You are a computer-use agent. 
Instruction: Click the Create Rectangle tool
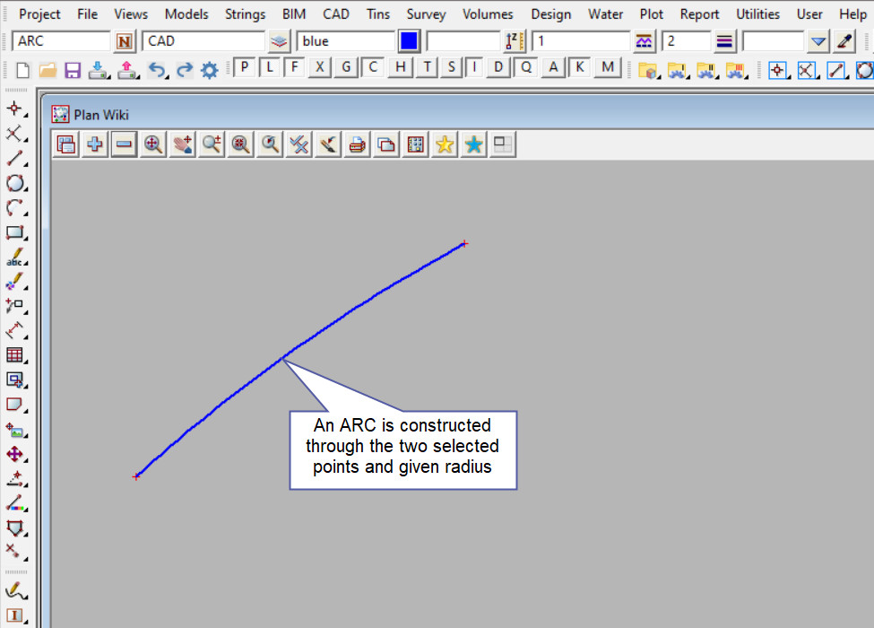coord(14,232)
